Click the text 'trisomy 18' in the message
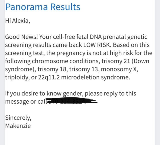 coord(52,69)
